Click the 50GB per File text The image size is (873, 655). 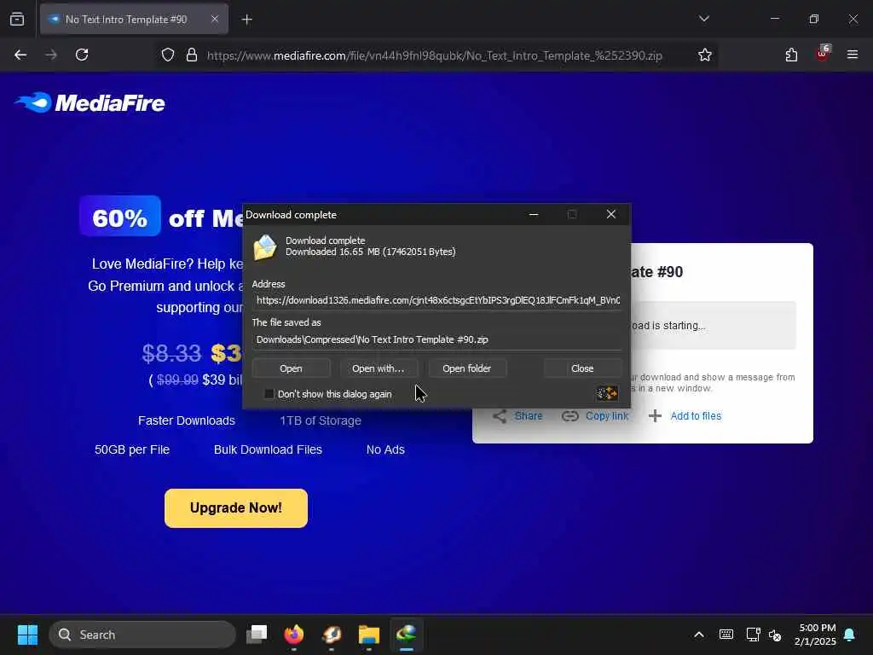(x=132, y=449)
